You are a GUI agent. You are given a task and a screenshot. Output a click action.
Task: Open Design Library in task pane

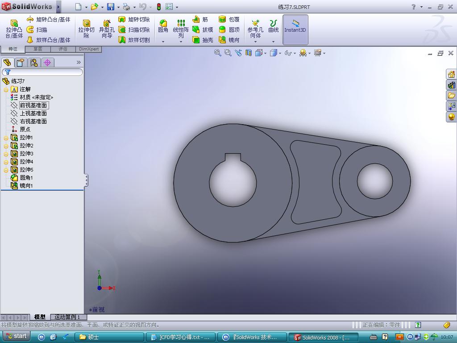(x=451, y=85)
